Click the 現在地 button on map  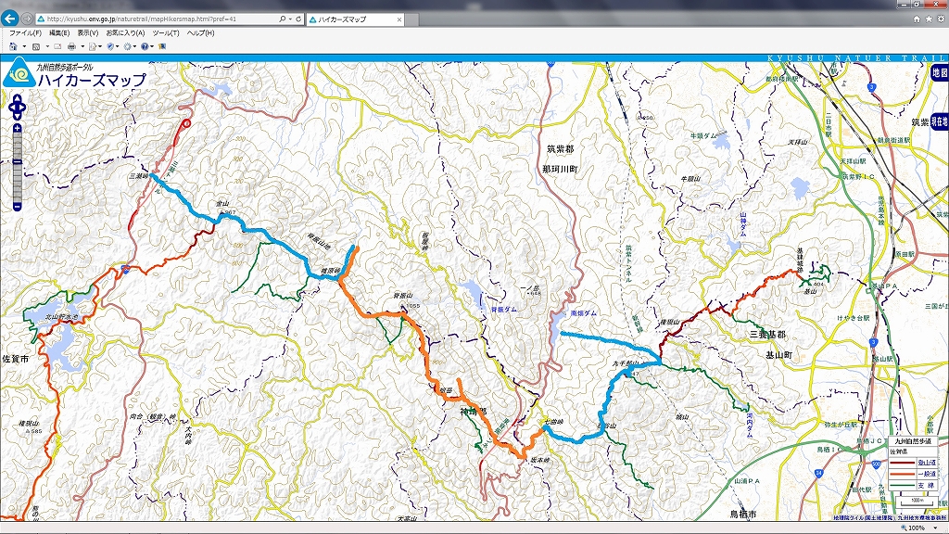click(x=940, y=121)
